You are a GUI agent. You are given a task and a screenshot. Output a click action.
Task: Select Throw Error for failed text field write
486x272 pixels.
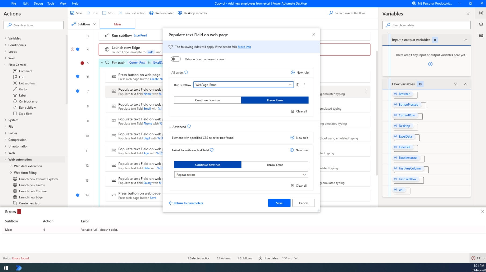(274, 165)
